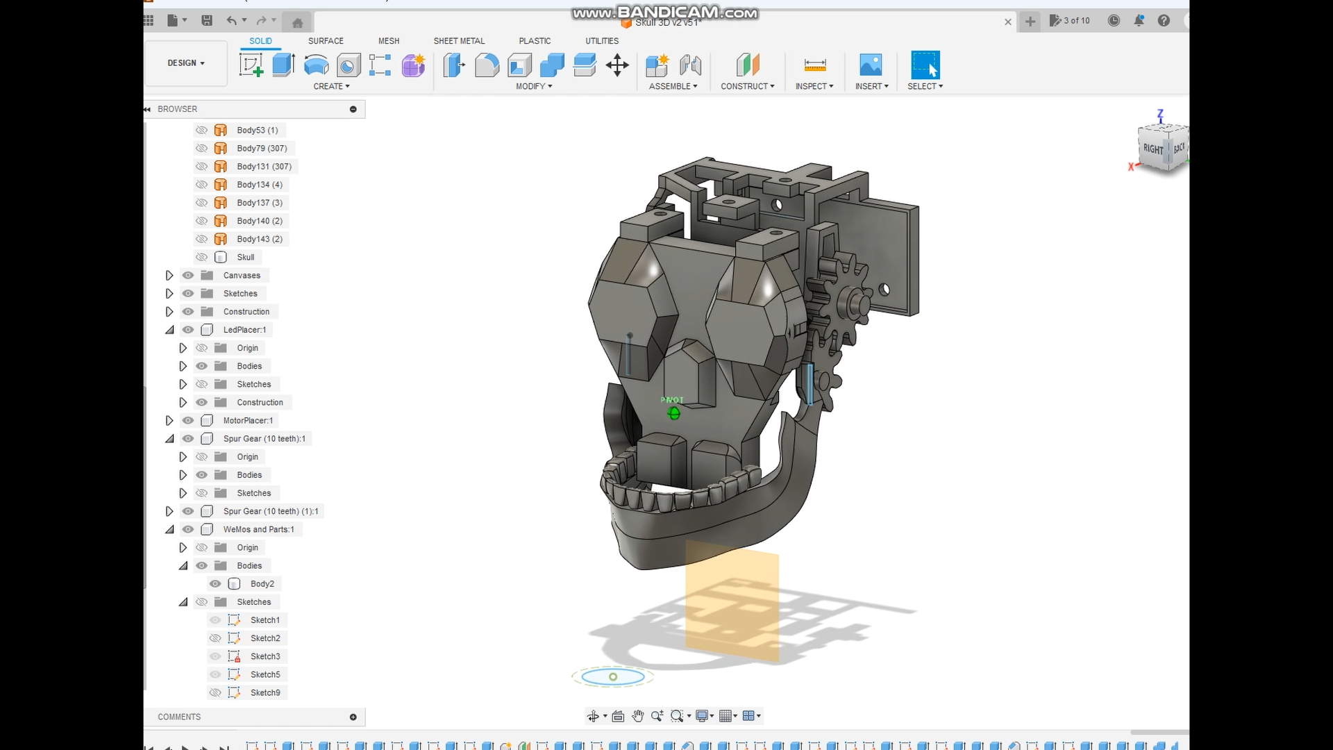Viewport: 1333px width, 750px height.
Task: Click the Spur Gear (10 teeth):1 component
Action: (265, 437)
